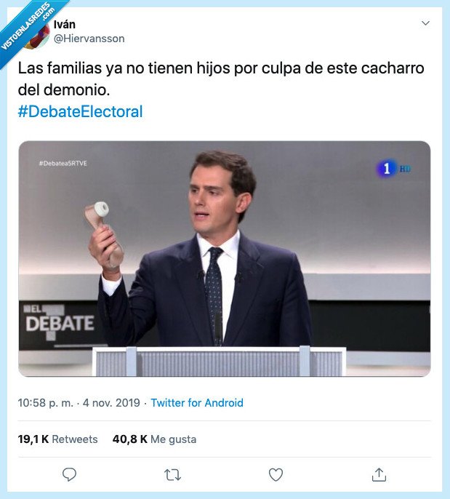The height and width of the screenshot is (499, 450).
Task: Open the #DebateElectoral hashtag
Action: (x=80, y=112)
